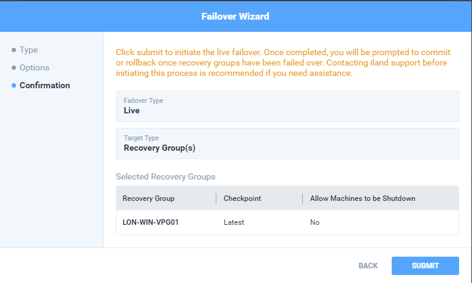This screenshot has width=472, height=283.
Task: Select the LON-WIN-VPG01 recovery group cell
Action: 151,222
